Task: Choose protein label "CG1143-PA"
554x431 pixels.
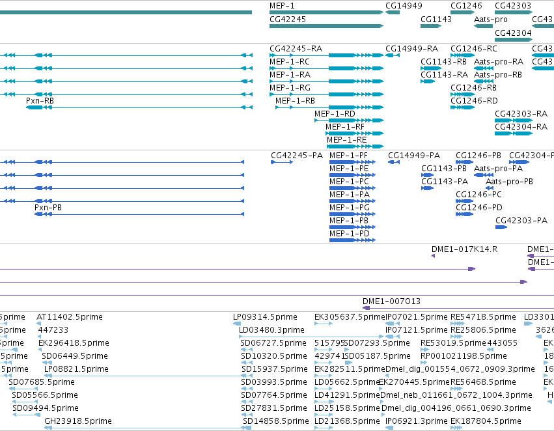Action: 445,182
